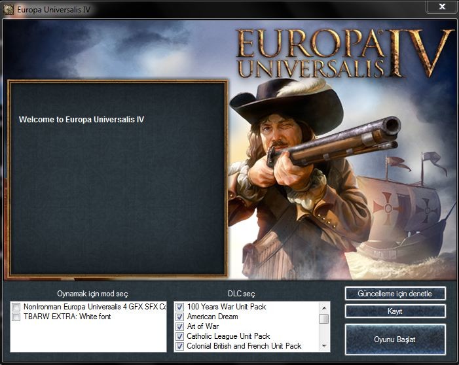Start the game with Oyunu Başlat
Screen dimensions: 459x365
(x=395, y=339)
